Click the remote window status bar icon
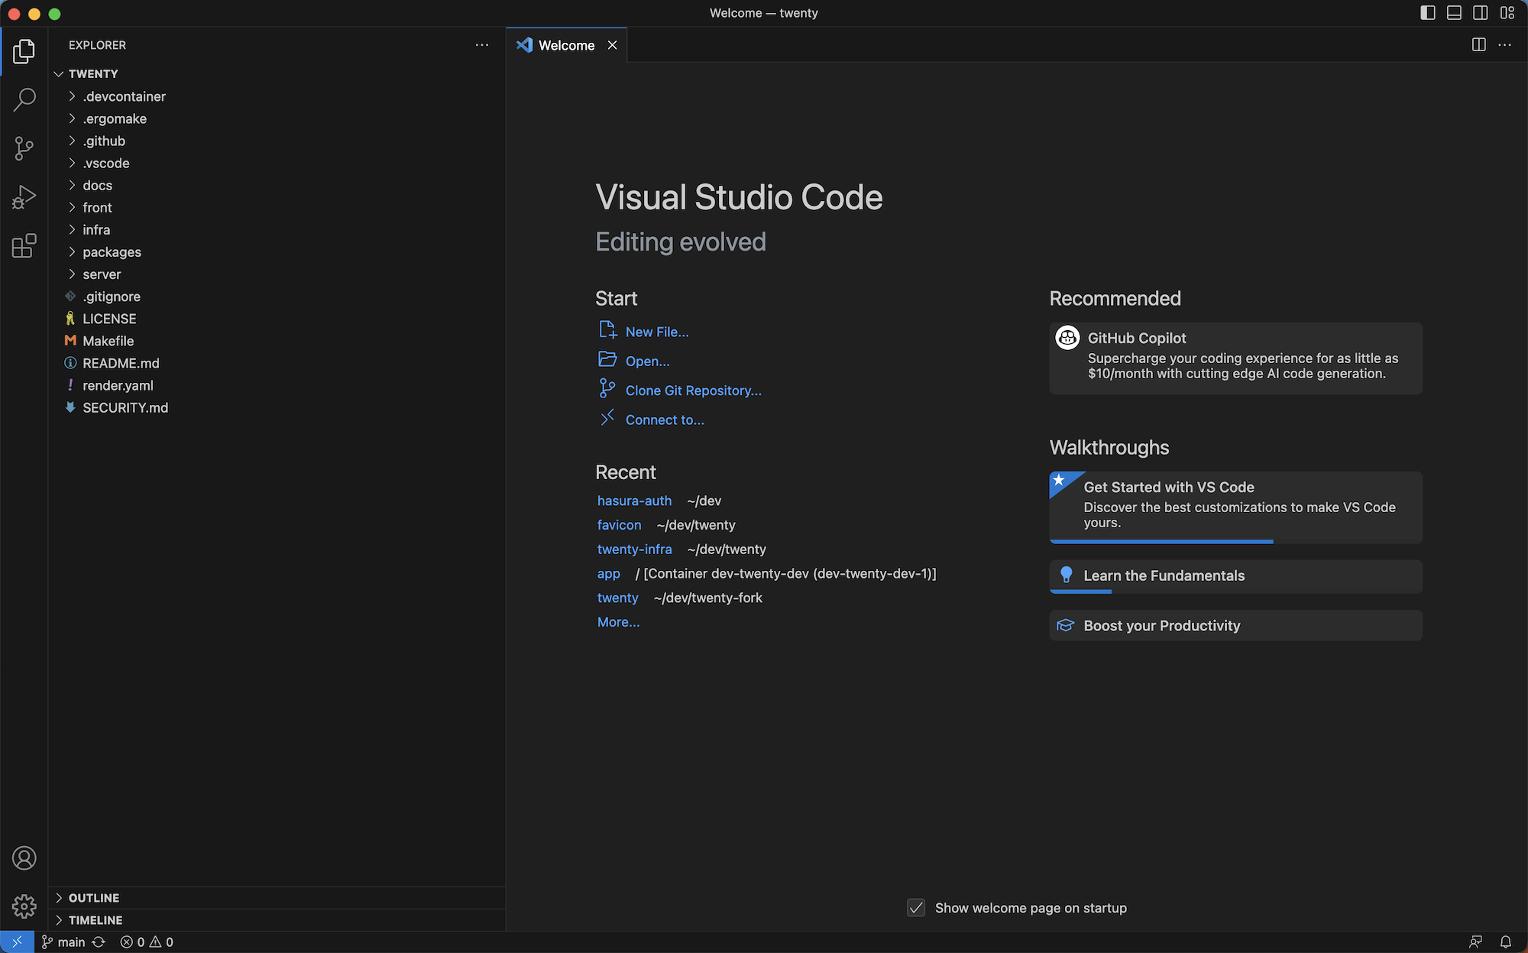Viewport: 1528px width, 953px height. point(17,942)
